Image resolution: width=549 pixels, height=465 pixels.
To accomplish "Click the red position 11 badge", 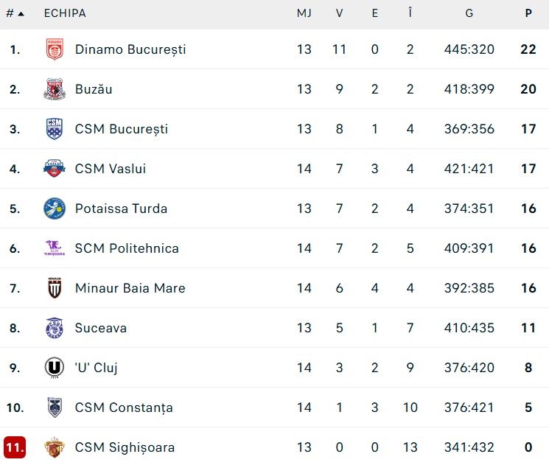I will (x=15, y=447).
